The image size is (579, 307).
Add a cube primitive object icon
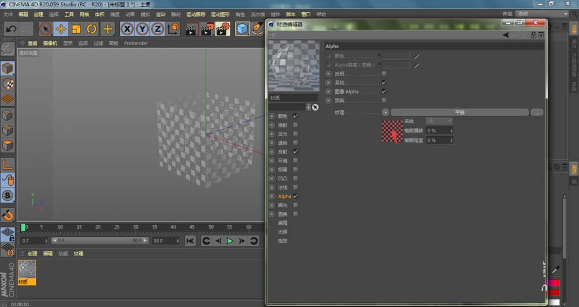coord(242,29)
